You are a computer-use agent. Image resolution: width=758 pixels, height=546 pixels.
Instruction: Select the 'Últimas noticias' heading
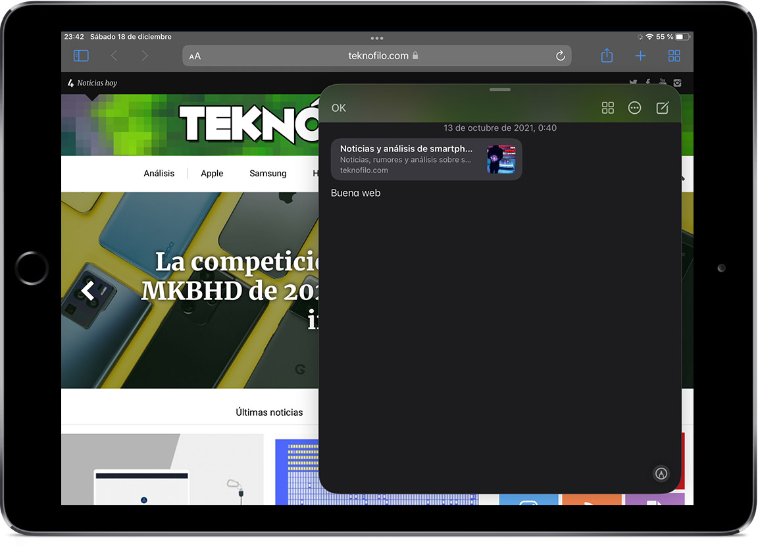click(x=269, y=412)
